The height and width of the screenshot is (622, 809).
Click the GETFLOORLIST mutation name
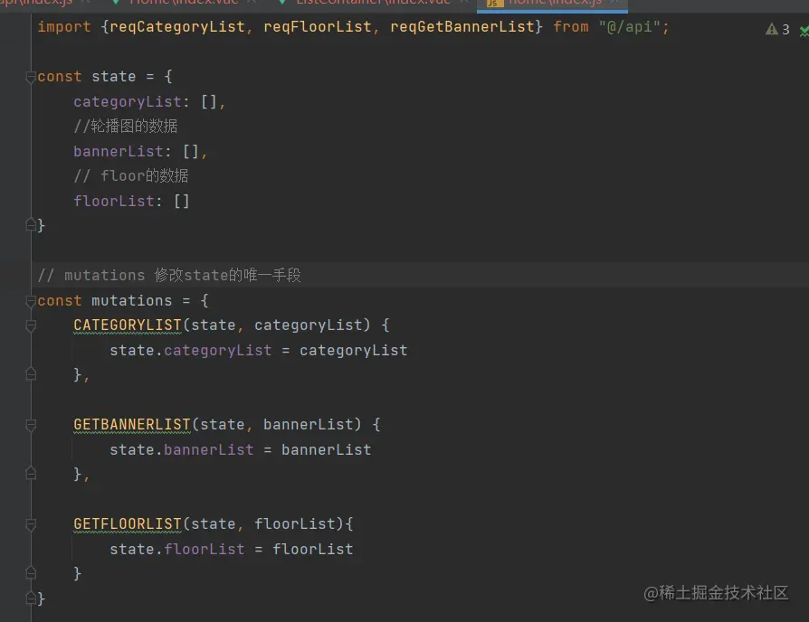pyautogui.click(x=128, y=524)
